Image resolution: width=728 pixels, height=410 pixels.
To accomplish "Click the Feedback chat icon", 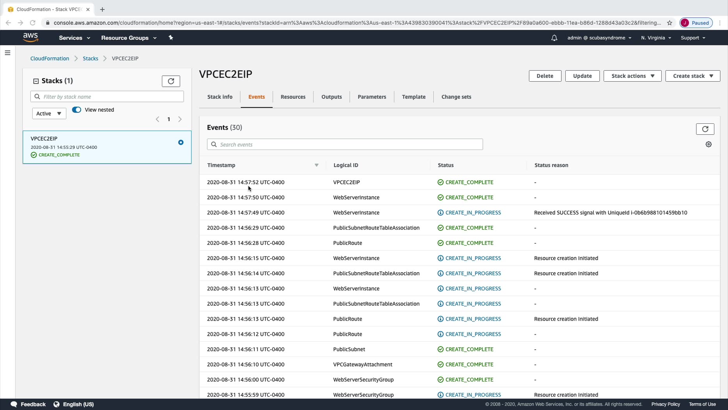I will (x=14, y=404).
